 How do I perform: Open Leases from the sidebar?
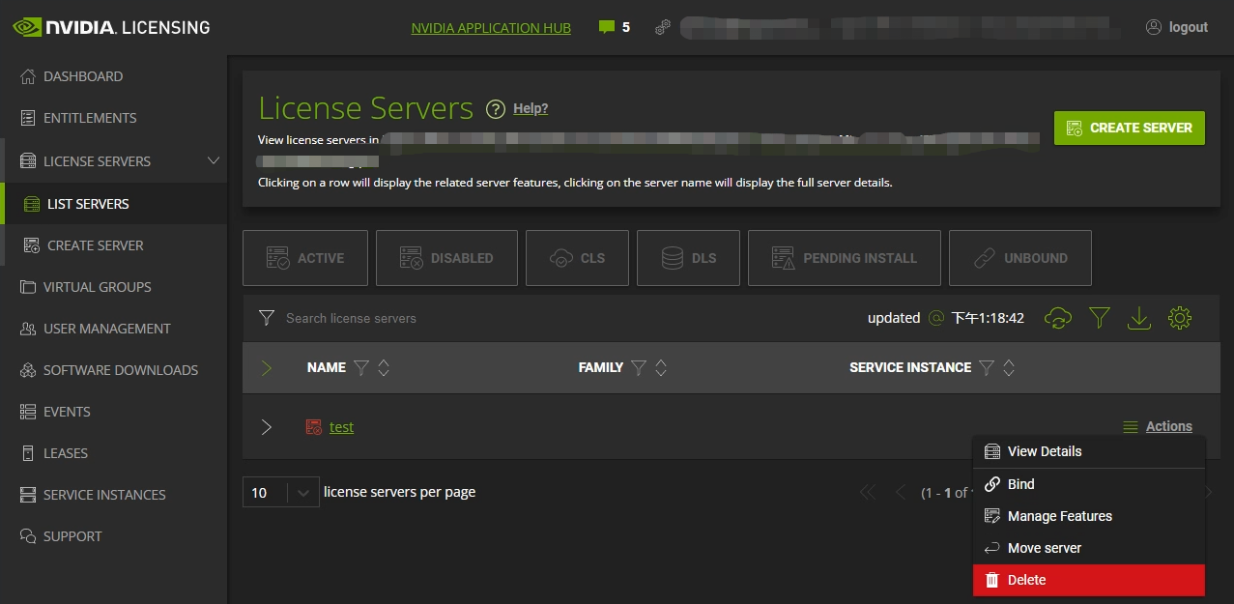(66, 453)
